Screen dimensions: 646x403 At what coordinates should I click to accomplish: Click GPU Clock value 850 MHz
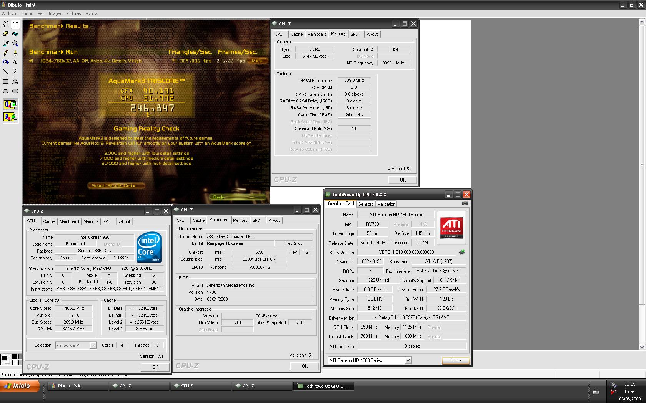[x=369, y=327]
